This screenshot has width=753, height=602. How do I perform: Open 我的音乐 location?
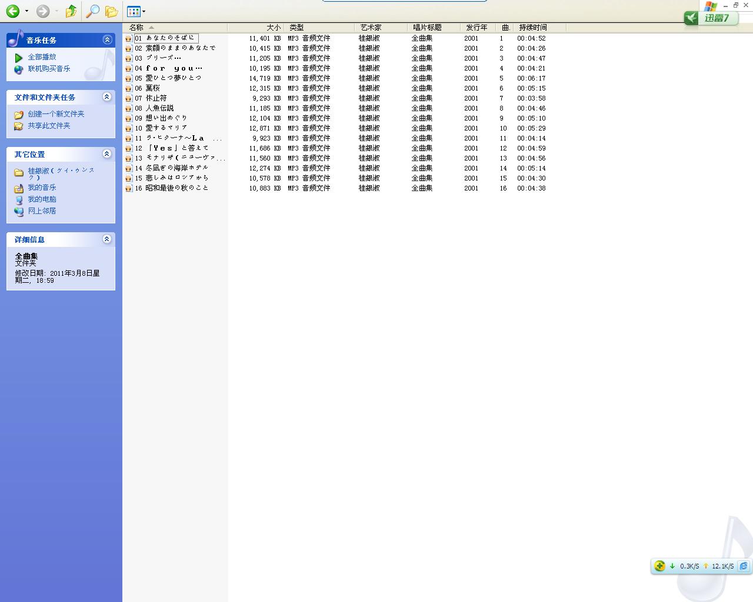coord(42,188)
